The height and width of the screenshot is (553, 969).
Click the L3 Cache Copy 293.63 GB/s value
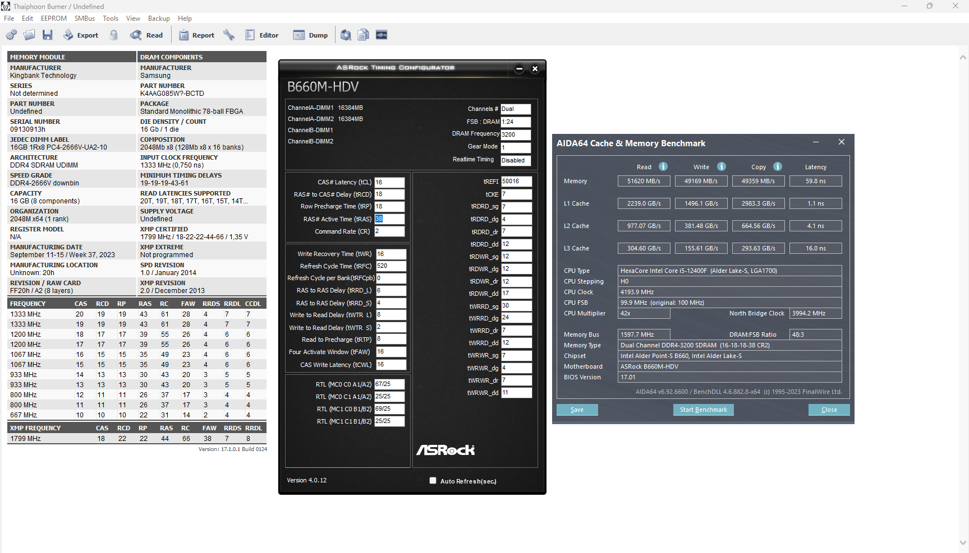coord(758,248)
